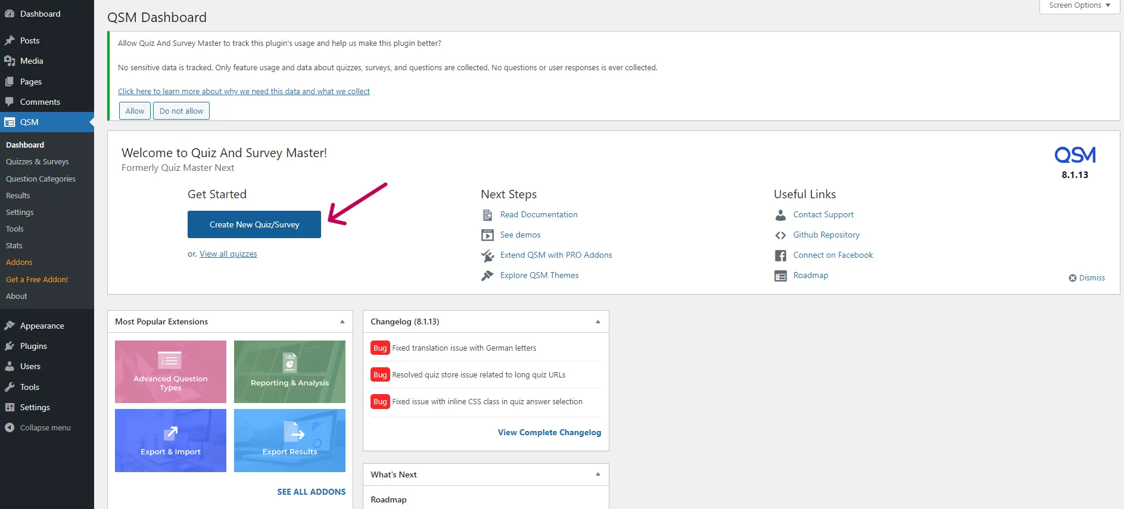1124x509 pixels.
Task: Click the Dashboard gauge icon in sidebar
Action: pyautogui.click(x=10, y=14)
